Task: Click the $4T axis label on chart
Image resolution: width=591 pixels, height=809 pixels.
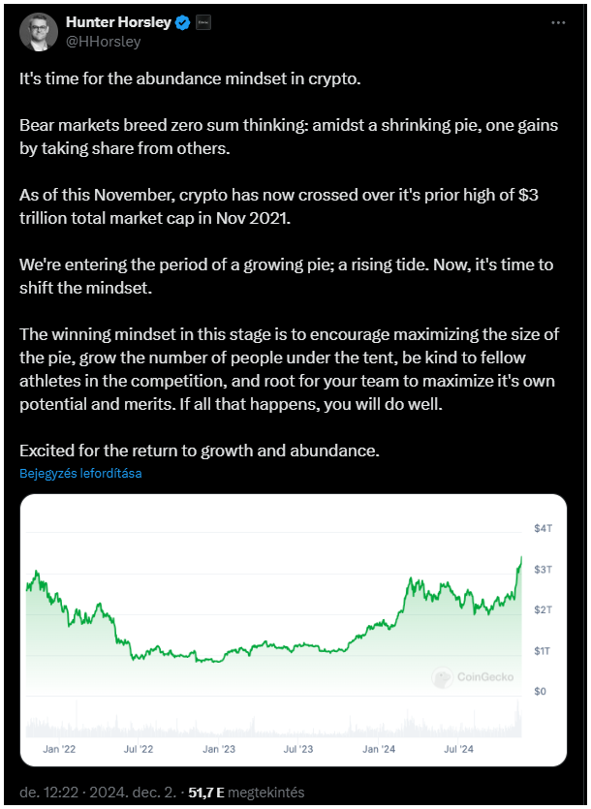Action: point(543,528)
